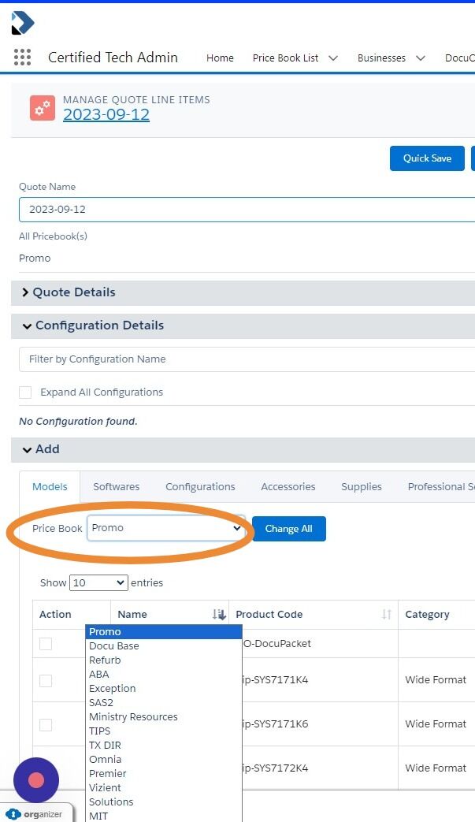This screenshot has height=822, width=475.
Task: Open the 2023-09-12 quote link
Action: [106, 115]
